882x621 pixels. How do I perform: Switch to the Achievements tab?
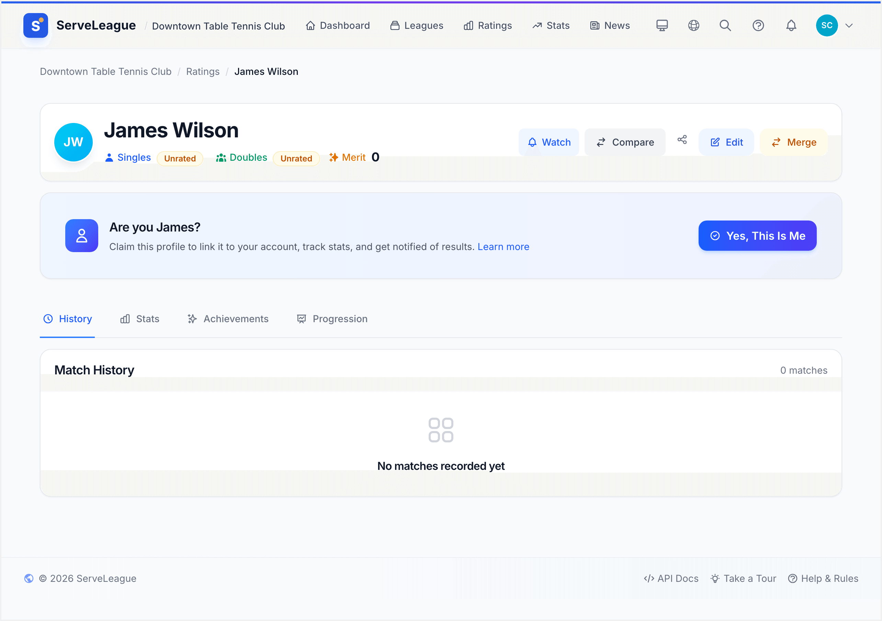(x=228, y=318)
